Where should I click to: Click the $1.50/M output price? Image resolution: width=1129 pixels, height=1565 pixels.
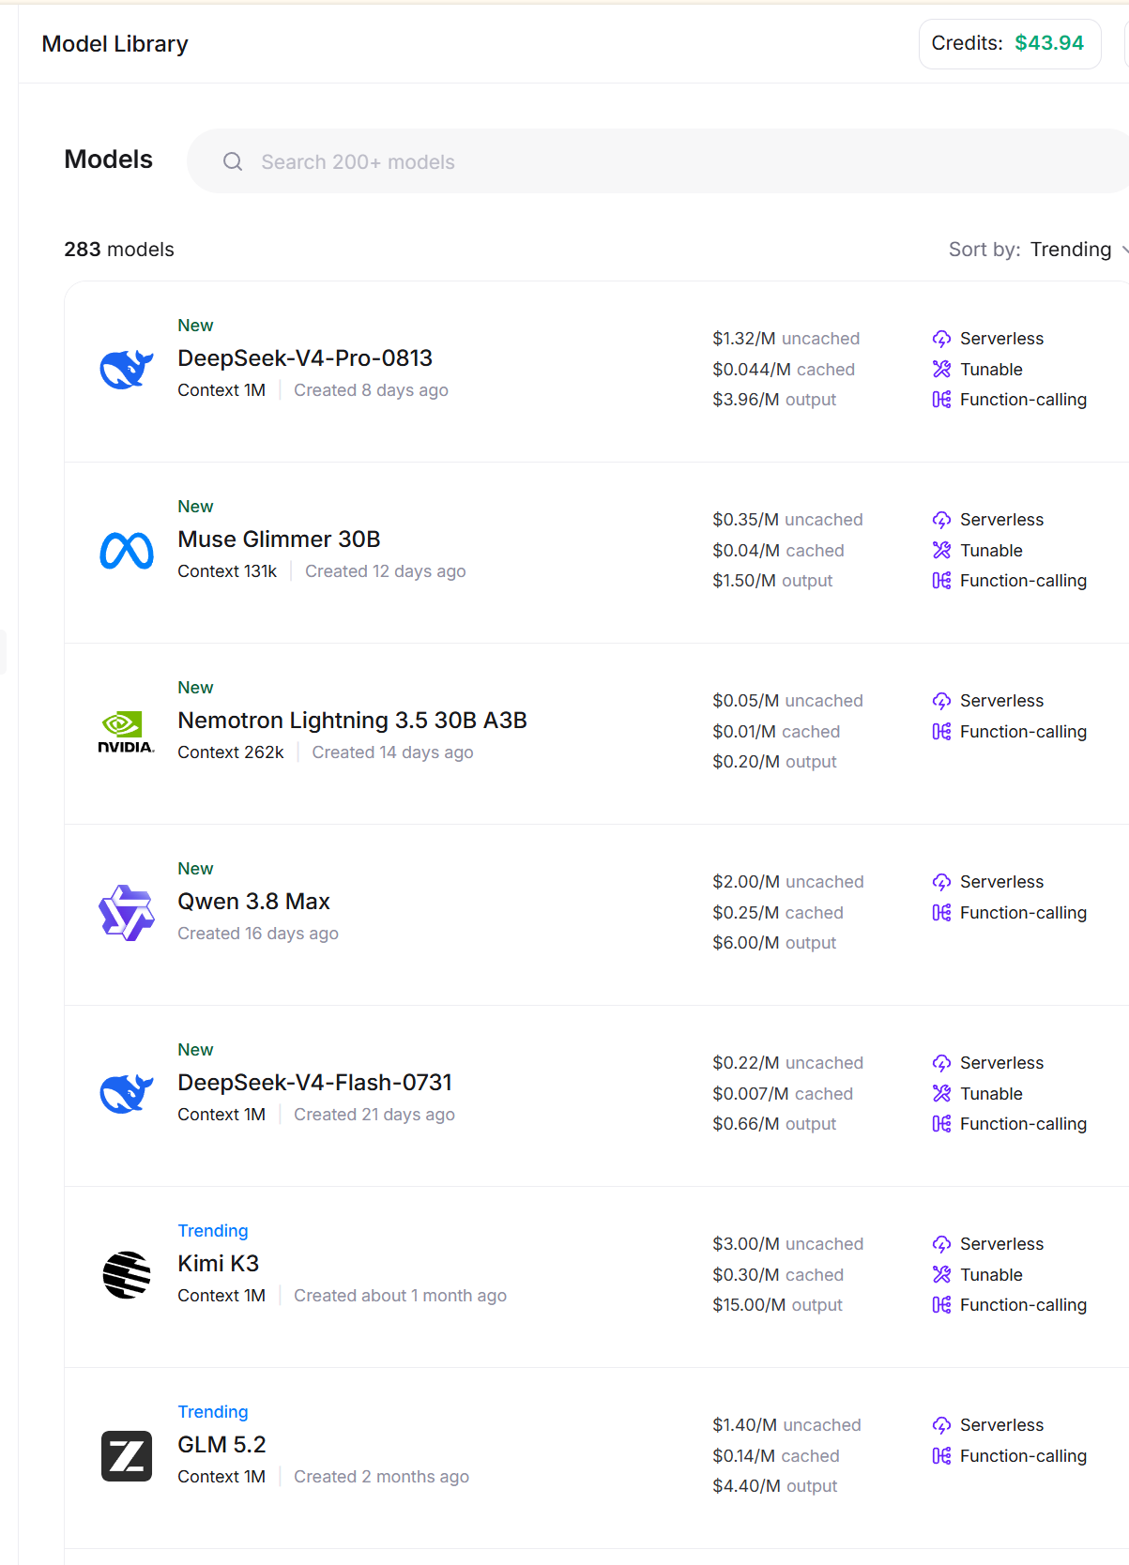click(772, 581)
